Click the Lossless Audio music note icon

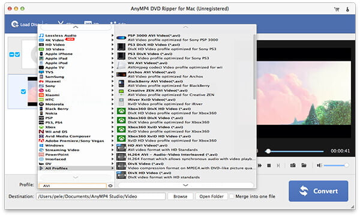click(x=41, y=35)
